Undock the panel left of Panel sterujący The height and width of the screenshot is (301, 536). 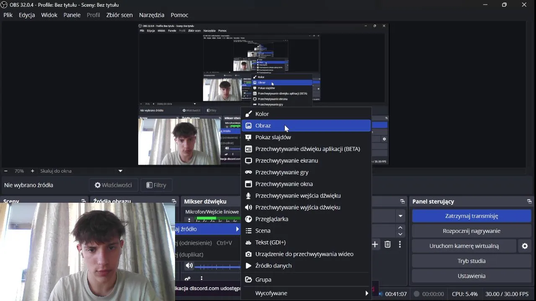[x=402, y=202]
